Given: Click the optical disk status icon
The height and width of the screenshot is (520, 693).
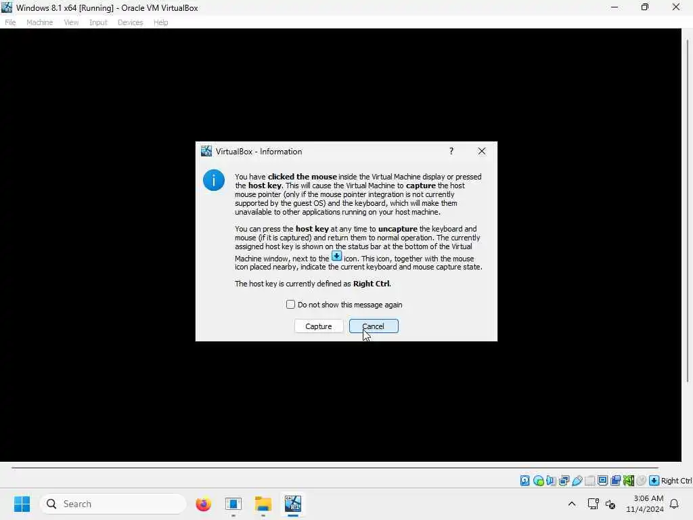Looking at the screenshot, I should click(x=538, y=481).
